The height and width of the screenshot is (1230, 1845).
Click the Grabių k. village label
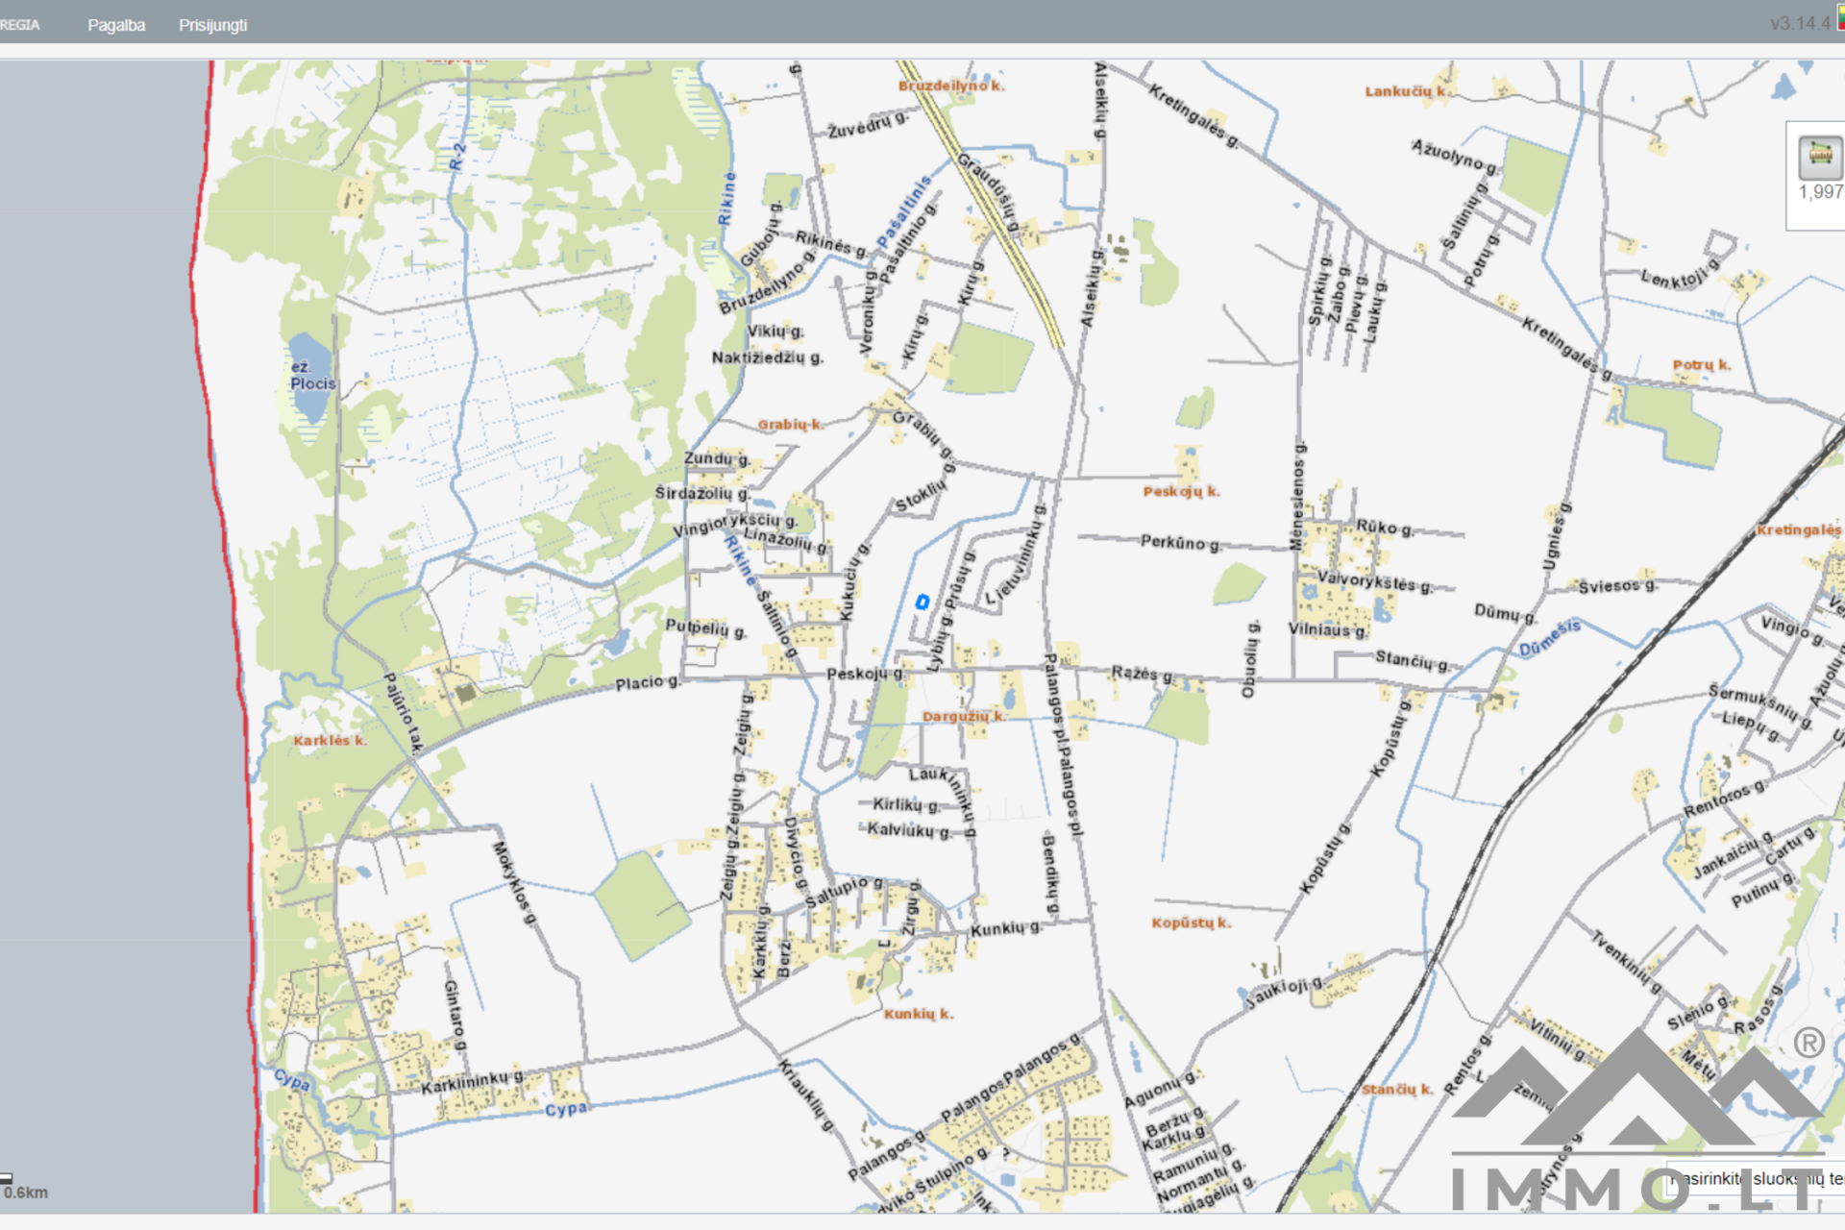tap(790, 424)
